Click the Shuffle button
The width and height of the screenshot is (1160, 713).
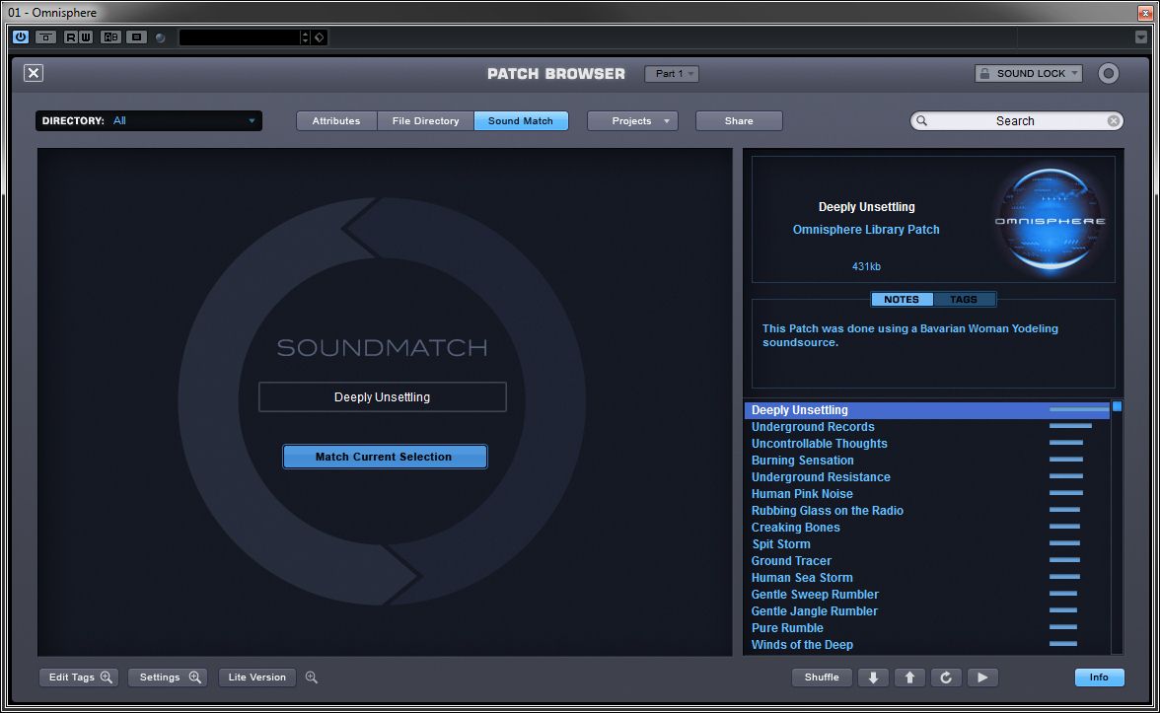click(822, 677)
